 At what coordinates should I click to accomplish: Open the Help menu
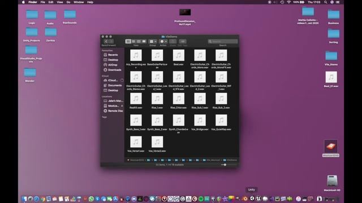pyautogui.click(x=90, y=2)
